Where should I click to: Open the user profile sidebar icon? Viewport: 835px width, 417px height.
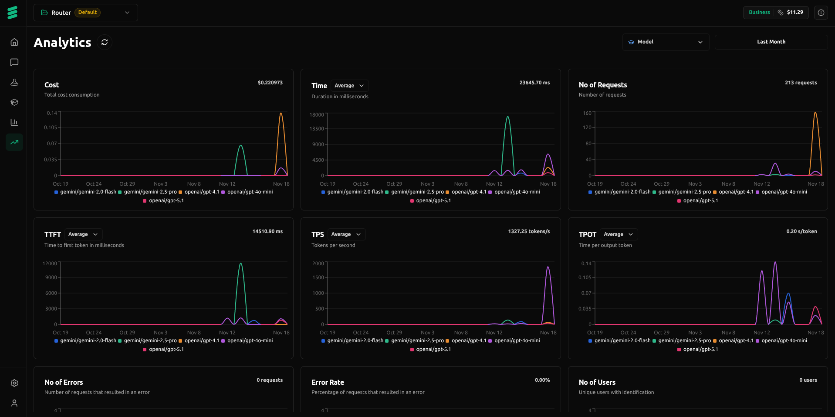[x=14, y=403]
